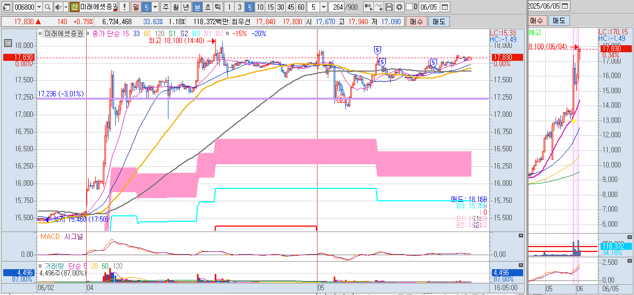
Task: Select 년 yearly chart period
Action: (185, 7)
